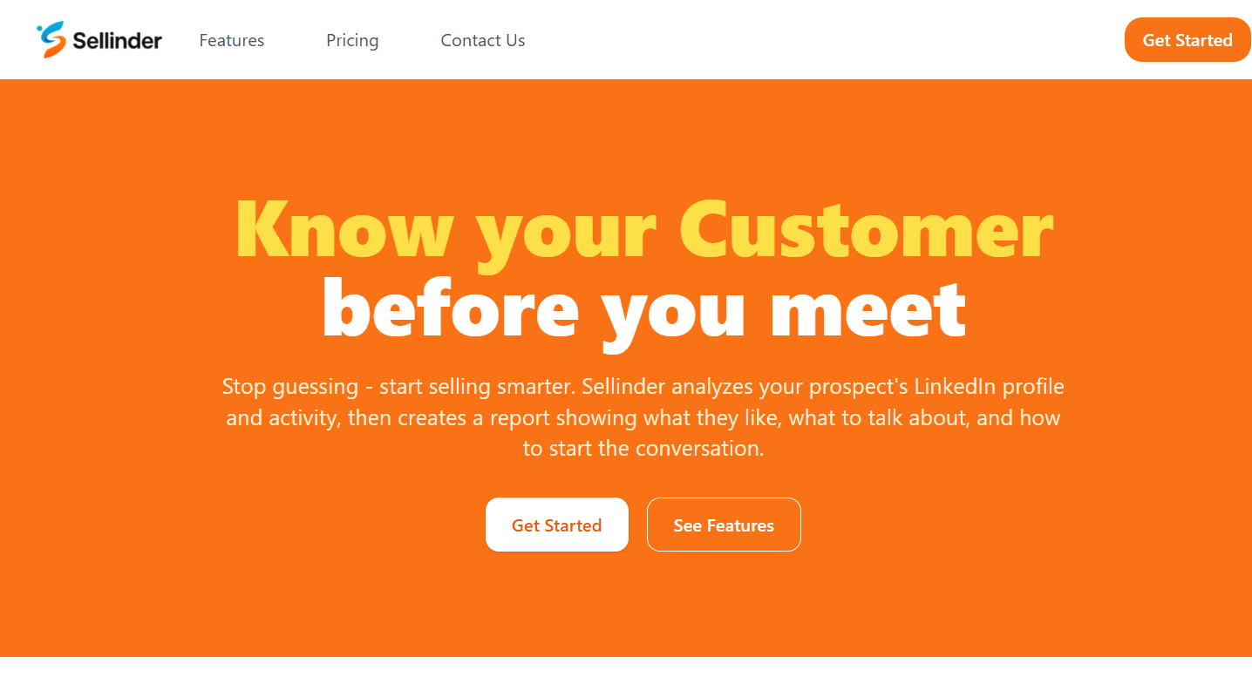Click the hero description paragraph

[643, 416]
